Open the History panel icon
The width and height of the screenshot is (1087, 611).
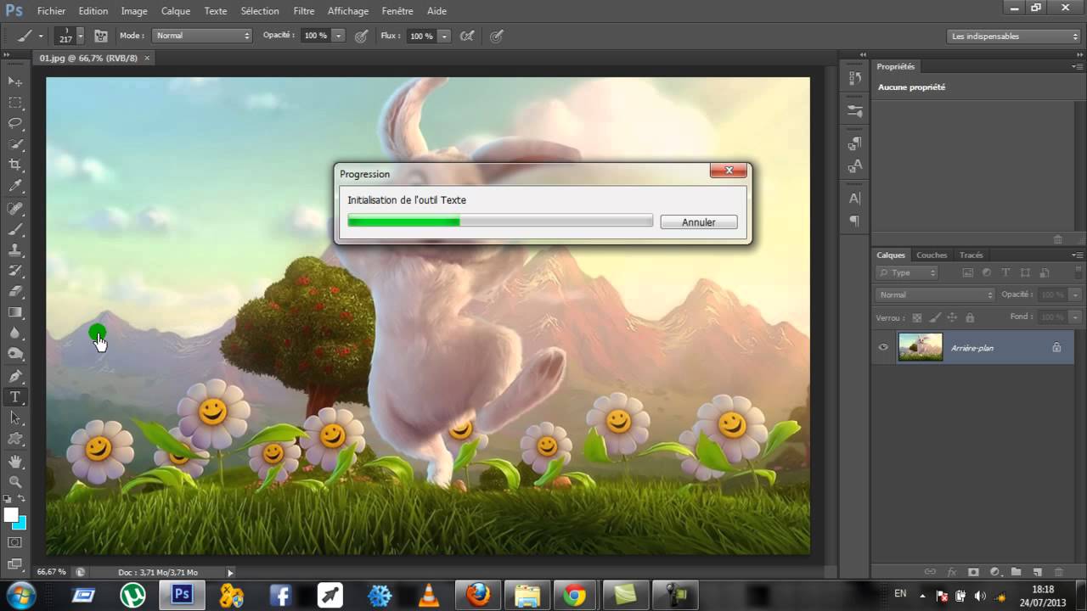pyautogui.click(x=855, y=78)
